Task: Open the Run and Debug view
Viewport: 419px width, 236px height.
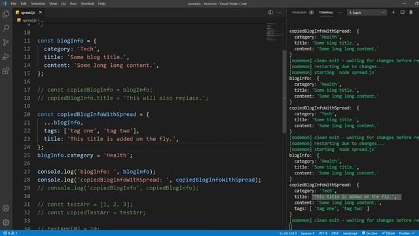Action: [6, 56]
